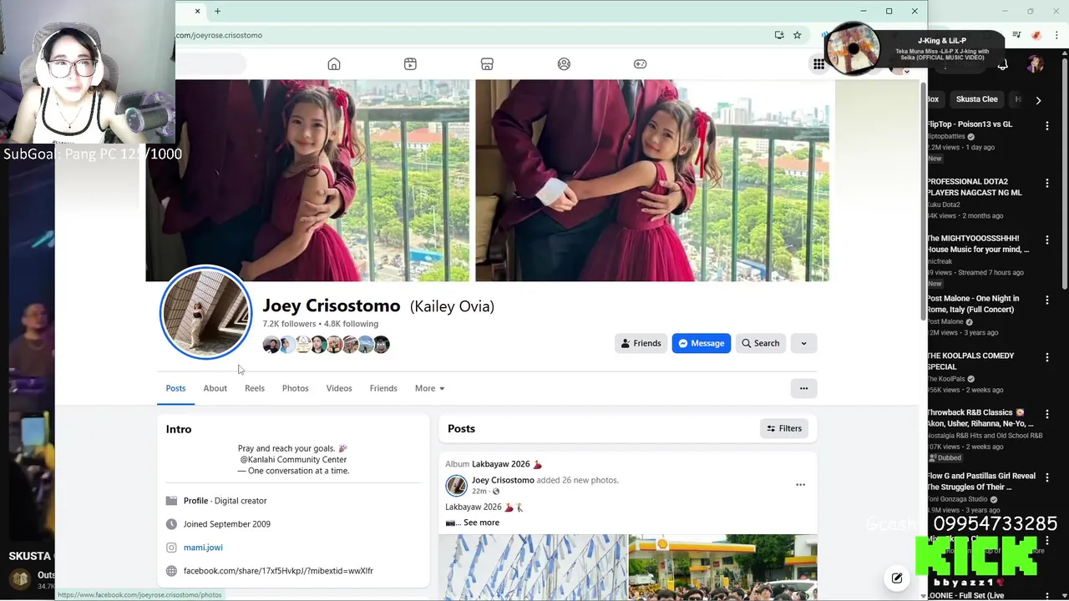Open the browser profile avatar in the YouTube window toolbar
Screen dimensions: 1069x601
click(x=1036, y=35)
